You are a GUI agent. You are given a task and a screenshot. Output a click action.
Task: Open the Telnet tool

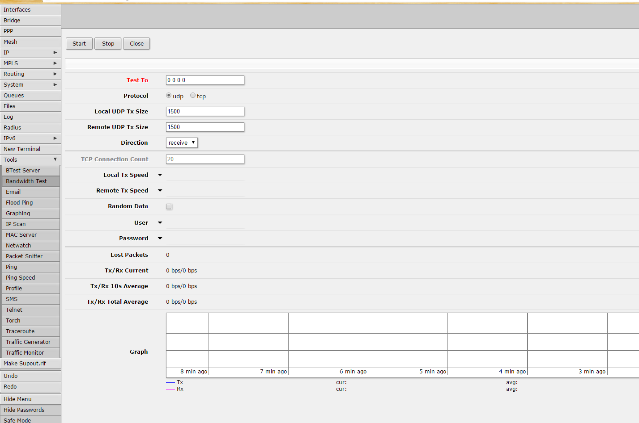(x=31, y=310)
